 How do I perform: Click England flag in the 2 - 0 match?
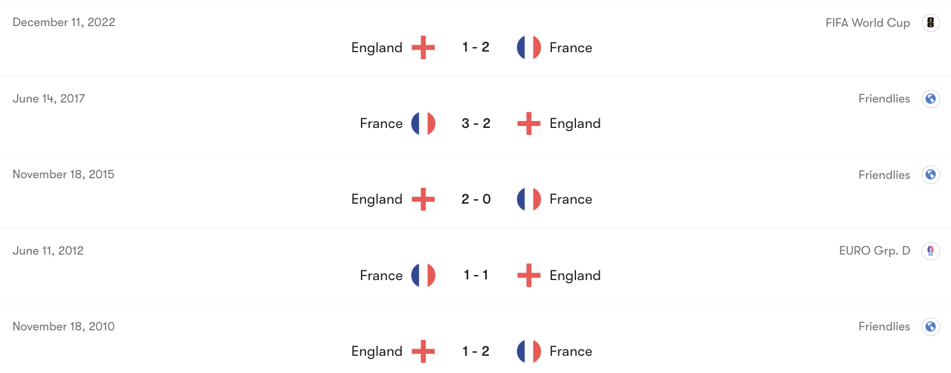[x=423, y=199]
